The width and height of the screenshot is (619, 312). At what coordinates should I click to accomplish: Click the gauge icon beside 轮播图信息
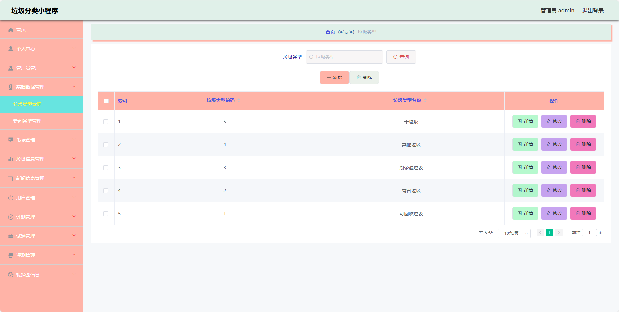point(11,275)
